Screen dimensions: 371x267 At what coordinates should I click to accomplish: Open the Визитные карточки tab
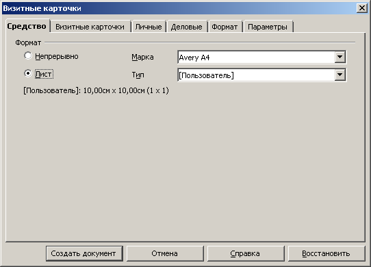click(90, 27)
